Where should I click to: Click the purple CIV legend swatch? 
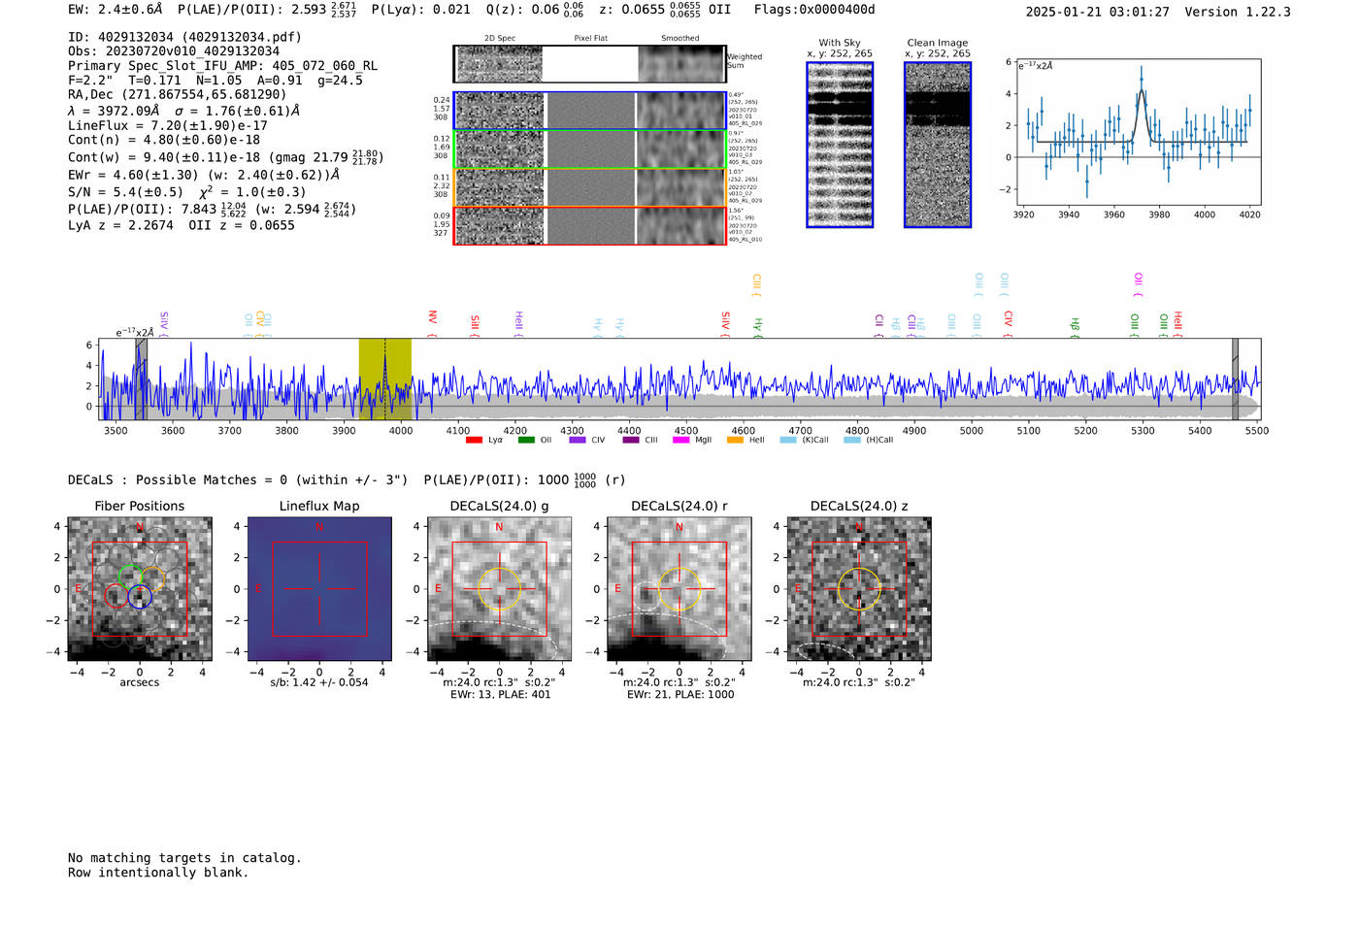coord(578,440)
